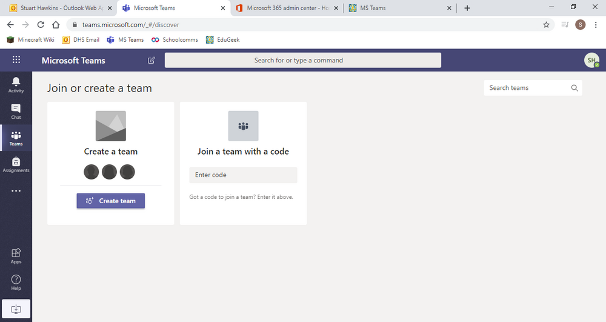Click the Join a team people icon
Screen dimensions: 606x322
[243, 126]
